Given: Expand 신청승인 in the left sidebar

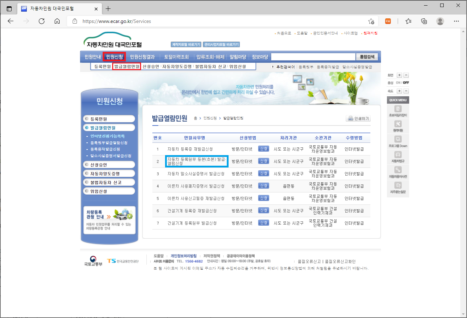Looking at the screenshot, I should click(x=109, y=165).
